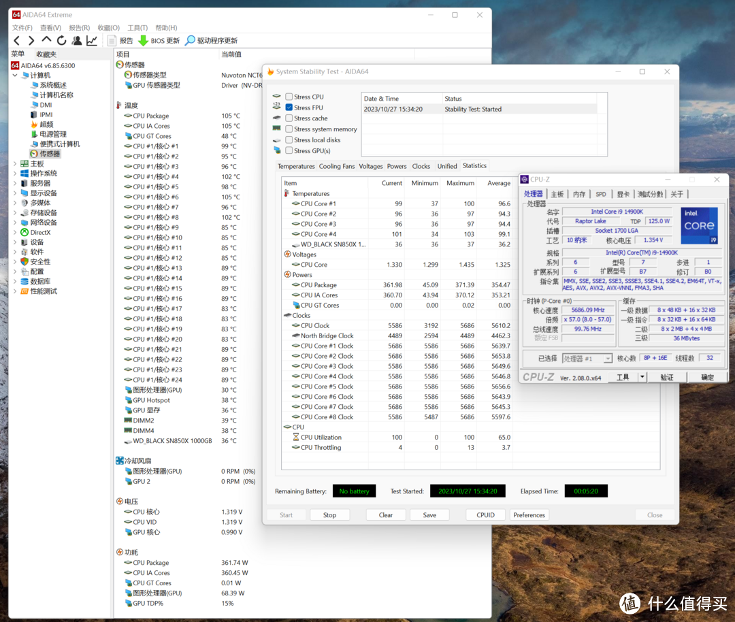Click the 温度 thermometer icon in the sensor list

pos(119,105)
